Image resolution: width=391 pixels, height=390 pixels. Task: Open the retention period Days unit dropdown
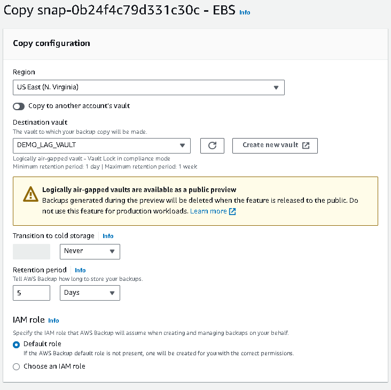pos(90,293)
